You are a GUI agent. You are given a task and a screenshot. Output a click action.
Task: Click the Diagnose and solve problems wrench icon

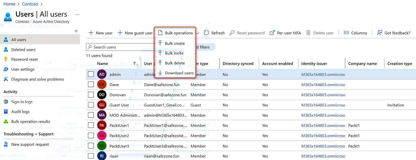[x=6, y=79]
